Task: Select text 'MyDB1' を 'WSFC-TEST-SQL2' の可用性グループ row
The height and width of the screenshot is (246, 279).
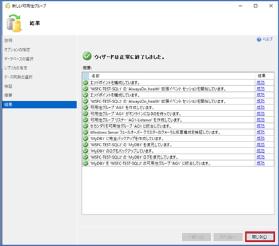Action: (x=150, y=163)
